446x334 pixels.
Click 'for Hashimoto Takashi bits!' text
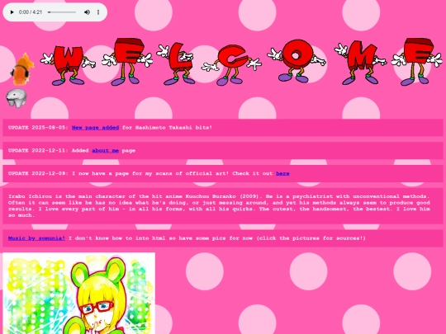(167, 128)
